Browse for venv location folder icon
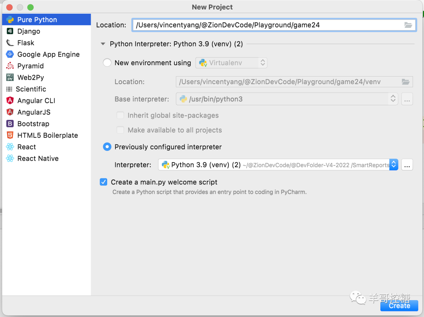Viewport: 424px width, 317px height. [405, 82]
